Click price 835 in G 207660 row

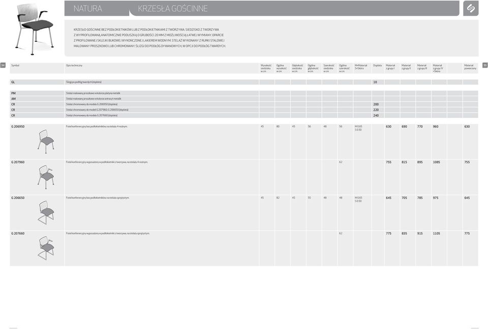click(x=404, y=234)
